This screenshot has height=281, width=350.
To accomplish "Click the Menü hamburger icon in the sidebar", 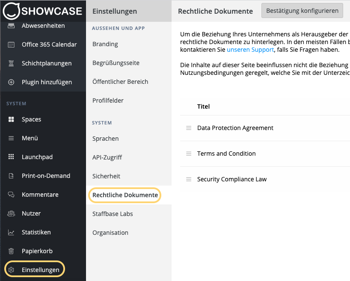I will [x=11, y=138].
